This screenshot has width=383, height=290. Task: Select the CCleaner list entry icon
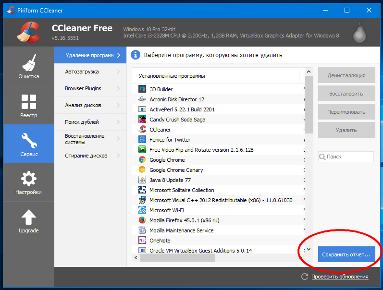tap(142, 129)
